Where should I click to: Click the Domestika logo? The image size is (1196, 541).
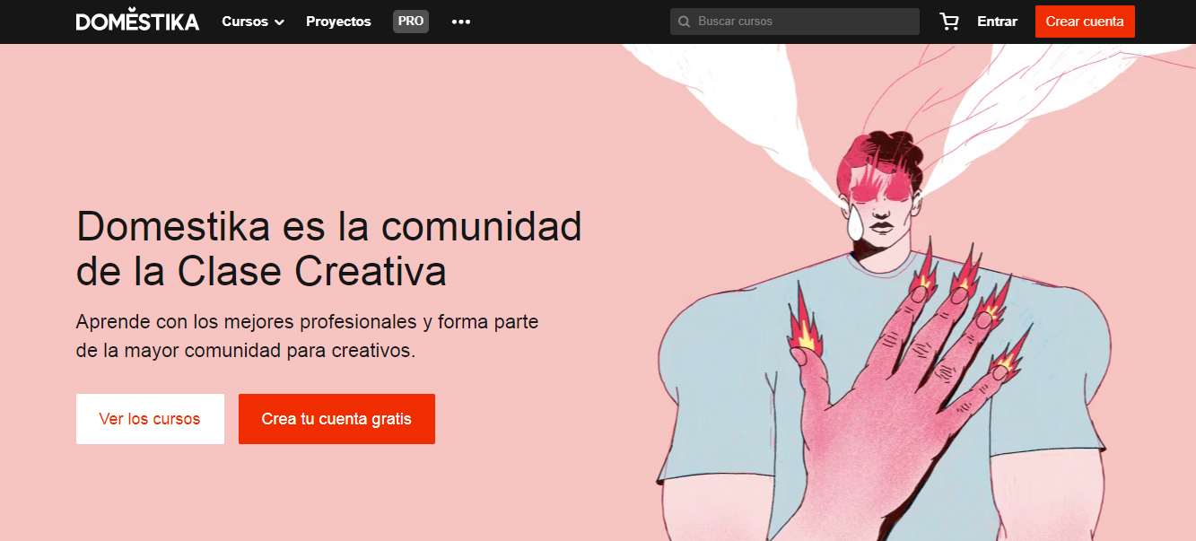pyautogui.click(x=137, y=21)
